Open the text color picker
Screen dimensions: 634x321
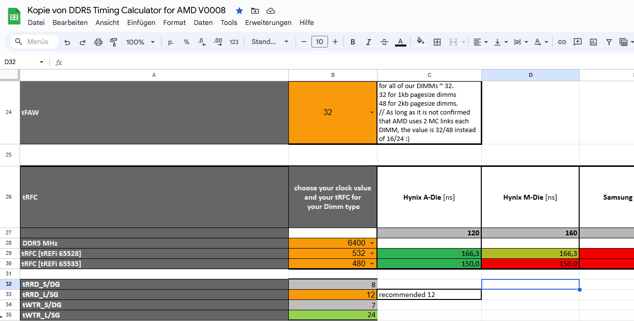(400, 42)
